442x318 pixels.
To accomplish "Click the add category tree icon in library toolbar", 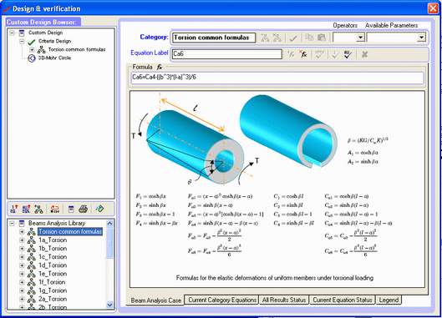I will click(38, 209).
